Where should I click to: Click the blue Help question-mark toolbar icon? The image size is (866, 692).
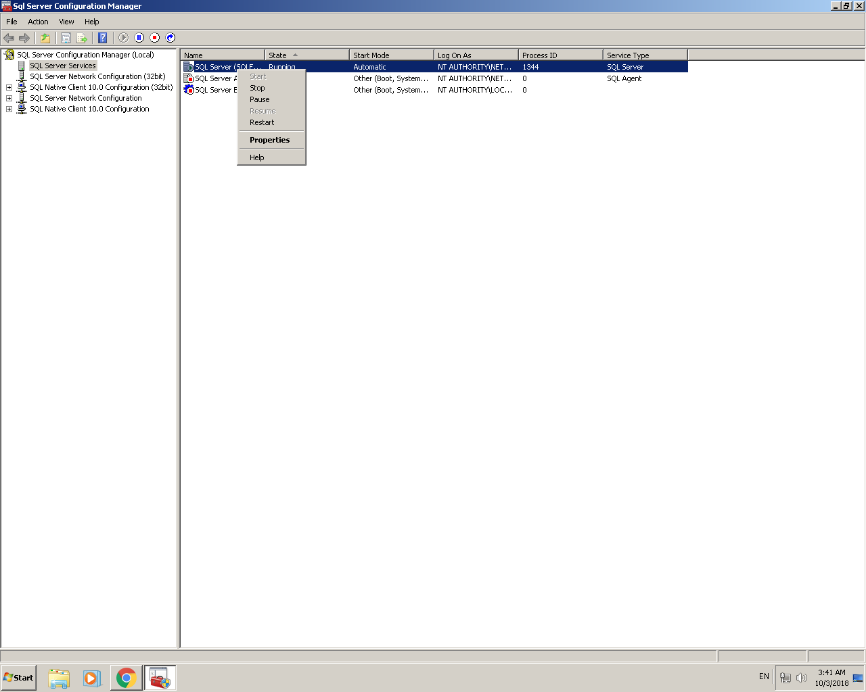tap(102, 38)
